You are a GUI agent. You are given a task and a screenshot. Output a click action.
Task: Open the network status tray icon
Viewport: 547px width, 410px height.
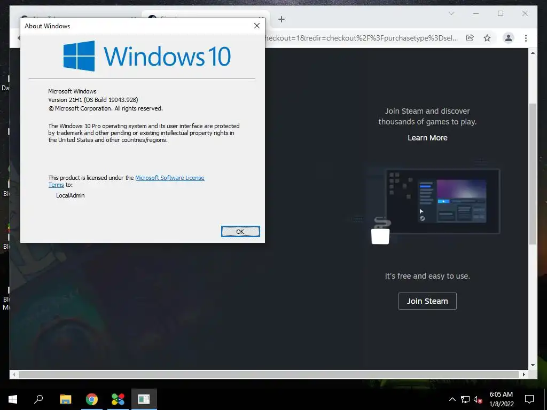[465, 399]
